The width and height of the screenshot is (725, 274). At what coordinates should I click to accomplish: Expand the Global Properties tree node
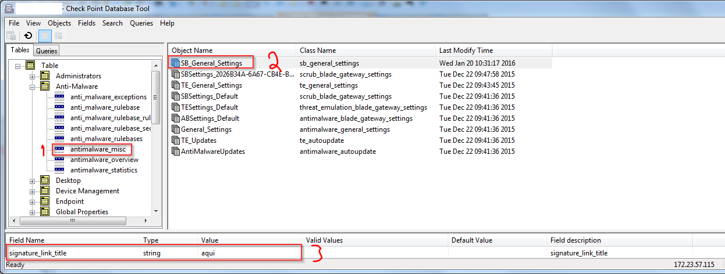point(33,212)
